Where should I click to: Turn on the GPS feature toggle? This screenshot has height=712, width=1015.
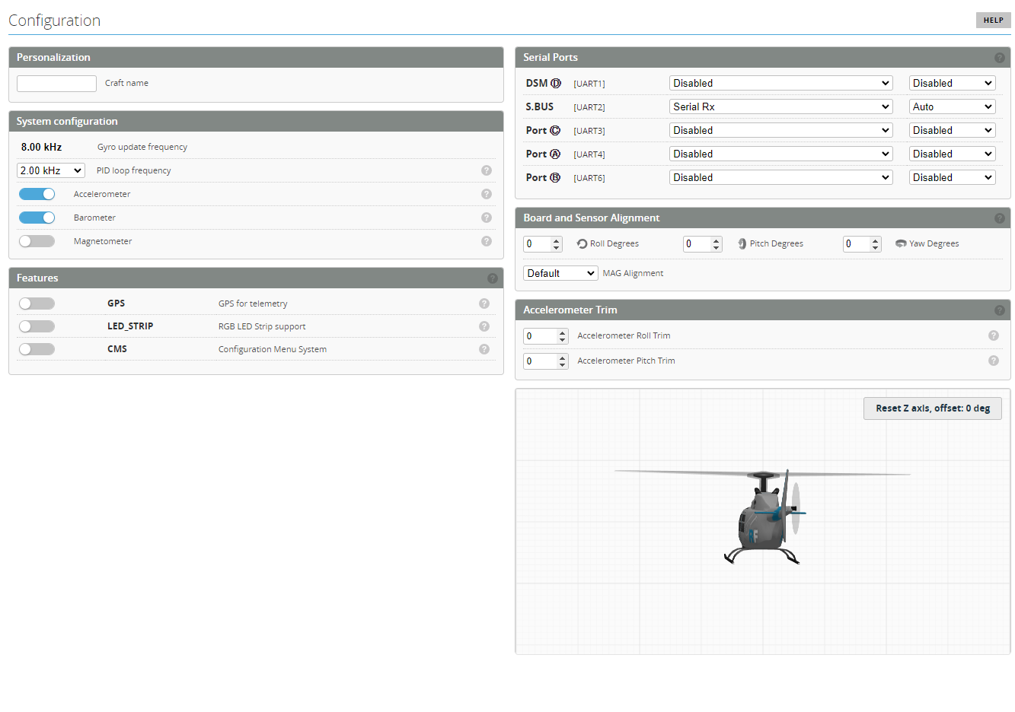(37, 304)
